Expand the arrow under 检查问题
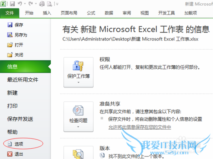 click(x=78, y=127)
